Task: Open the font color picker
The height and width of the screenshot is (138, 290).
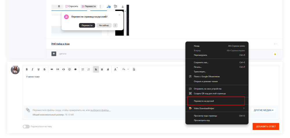Action: [115, 69]
